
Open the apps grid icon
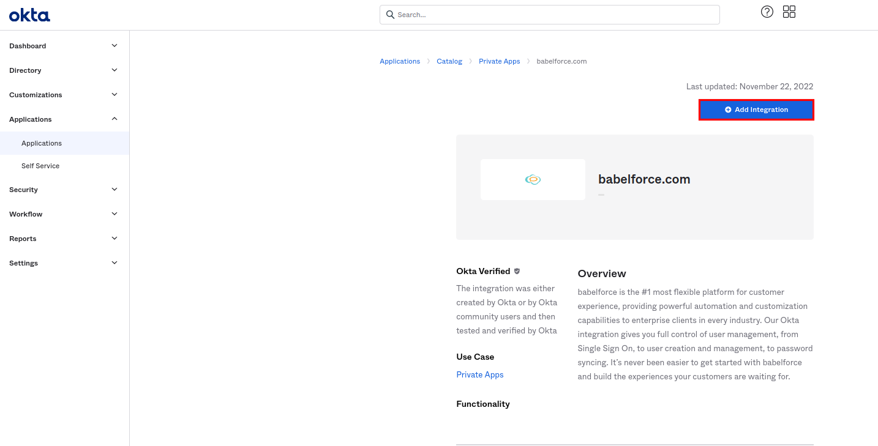[789, 12]
